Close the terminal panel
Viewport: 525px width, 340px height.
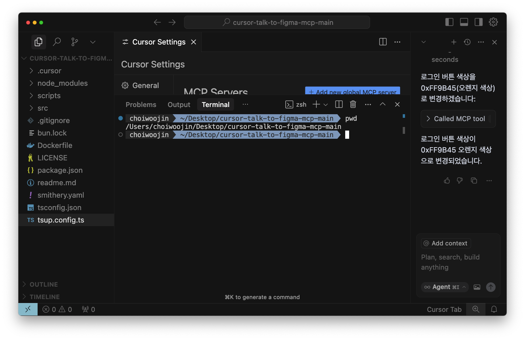coord(397,104)
